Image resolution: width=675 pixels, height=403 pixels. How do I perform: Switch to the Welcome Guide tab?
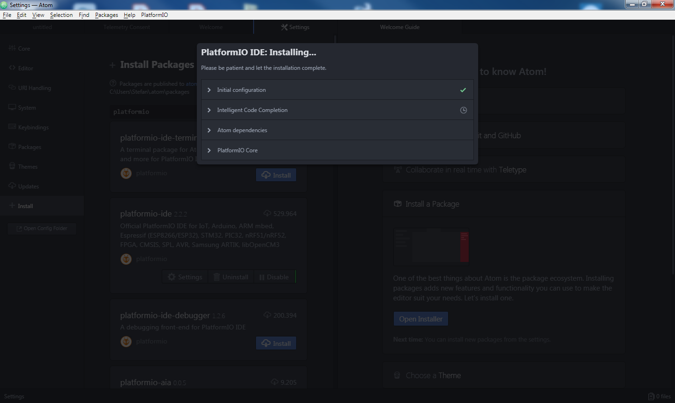pos(399,27)
